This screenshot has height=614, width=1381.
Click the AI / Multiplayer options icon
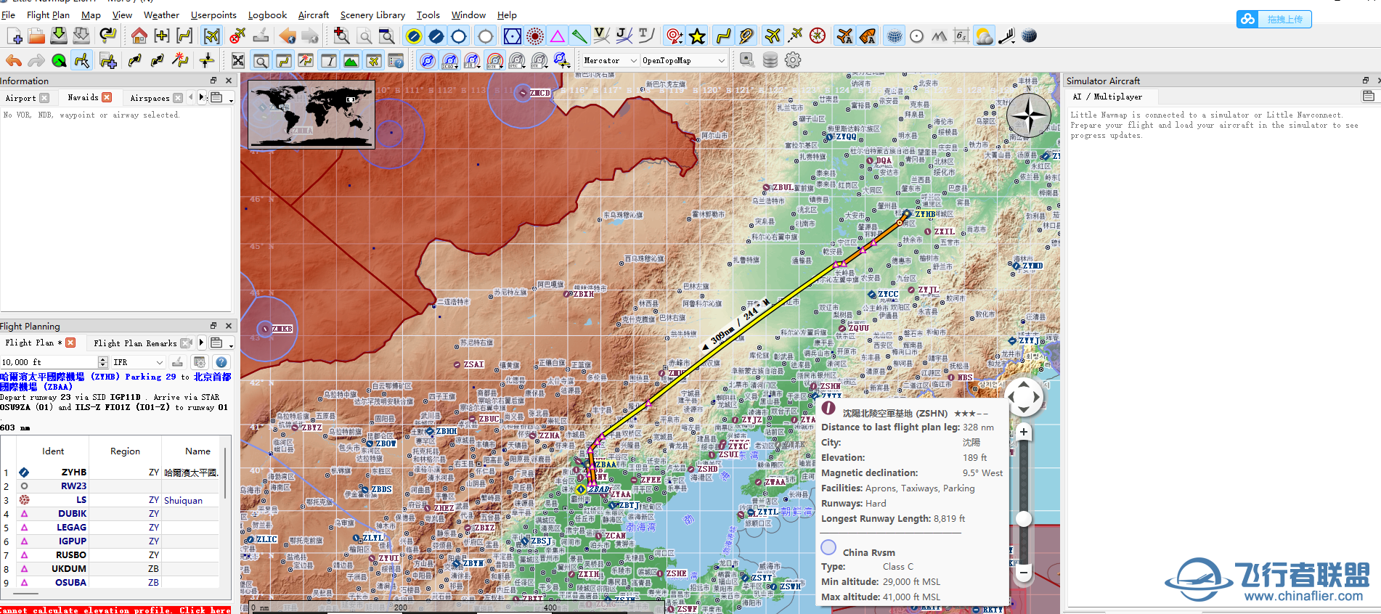[x=1369, y=97]
